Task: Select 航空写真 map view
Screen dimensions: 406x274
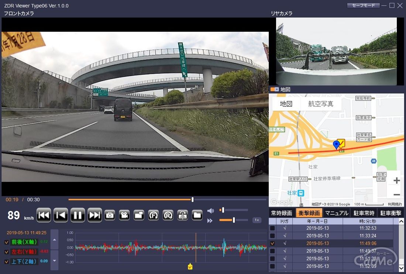Action: (x=320, y=104)
